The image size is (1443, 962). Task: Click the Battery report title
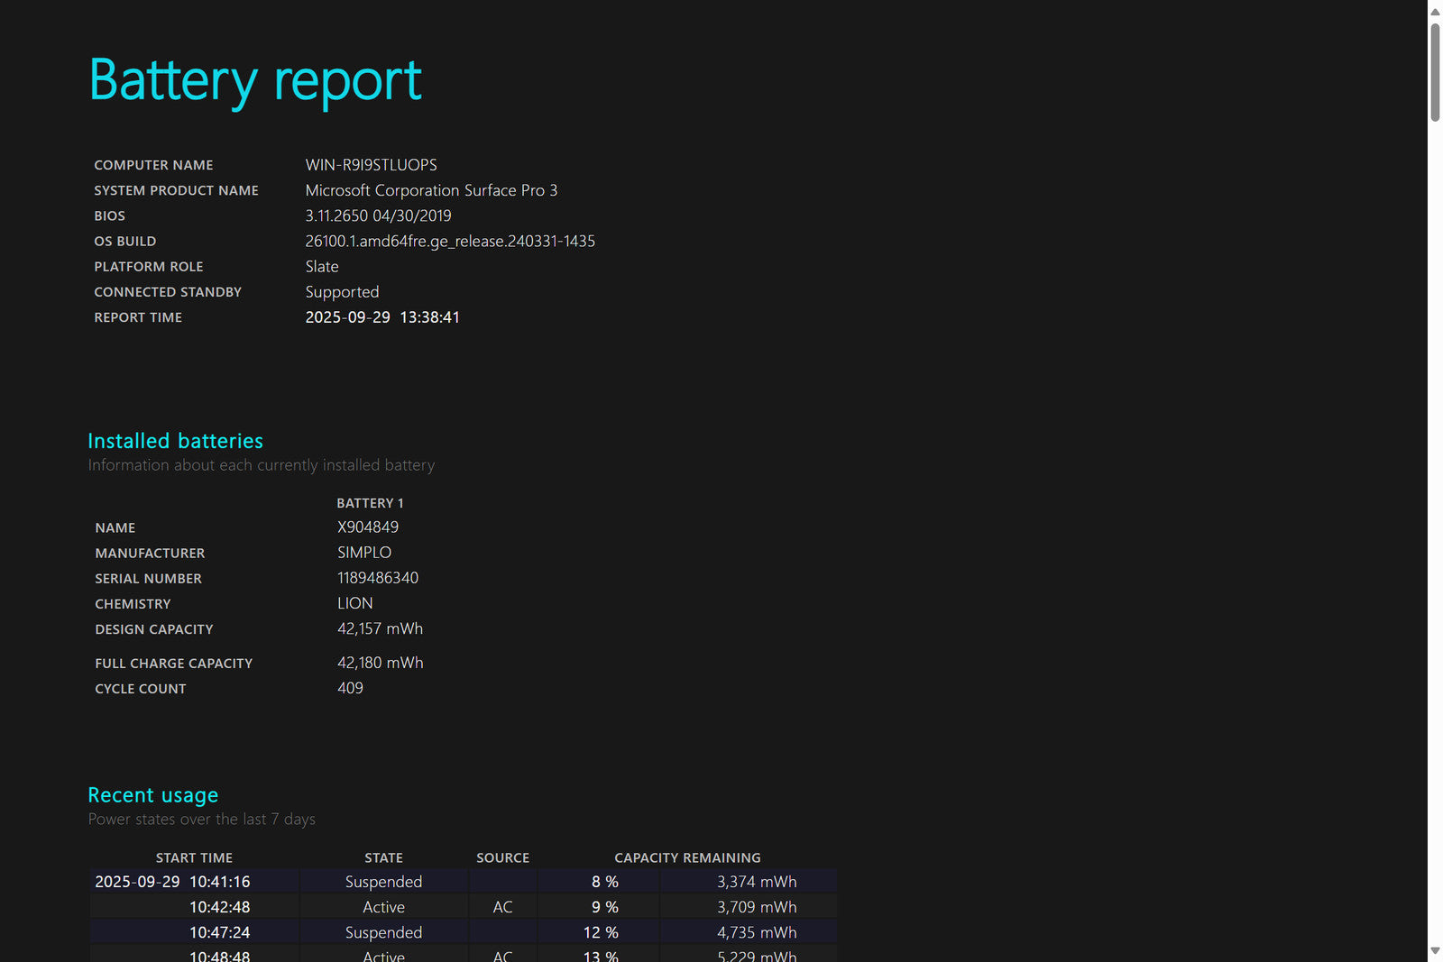255,81
